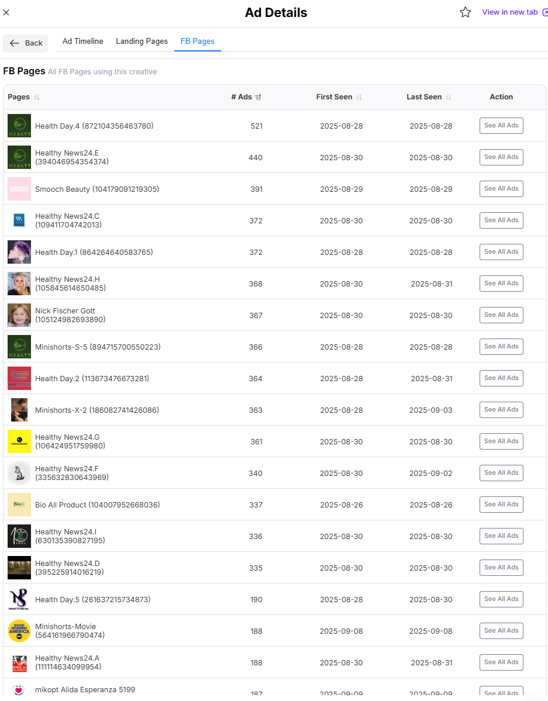Click Minishorts-Movie Good Morning America logo
The height and width of the screenshot is (701, 548).
pos(19,631)
